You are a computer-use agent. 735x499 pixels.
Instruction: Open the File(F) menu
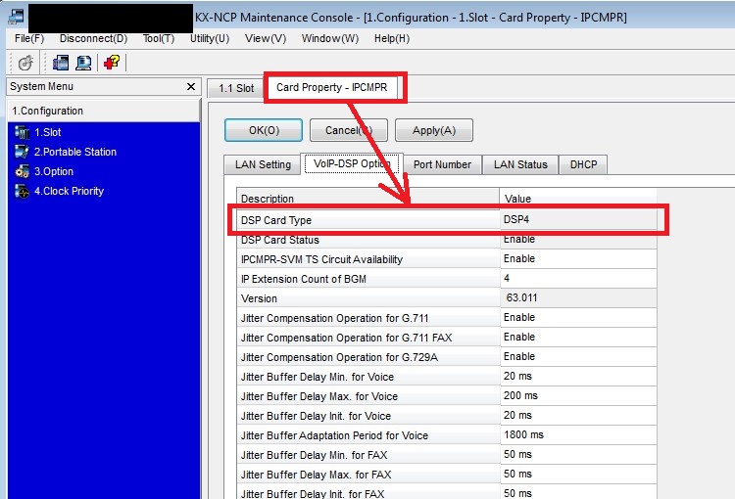(x=29, y=38)
